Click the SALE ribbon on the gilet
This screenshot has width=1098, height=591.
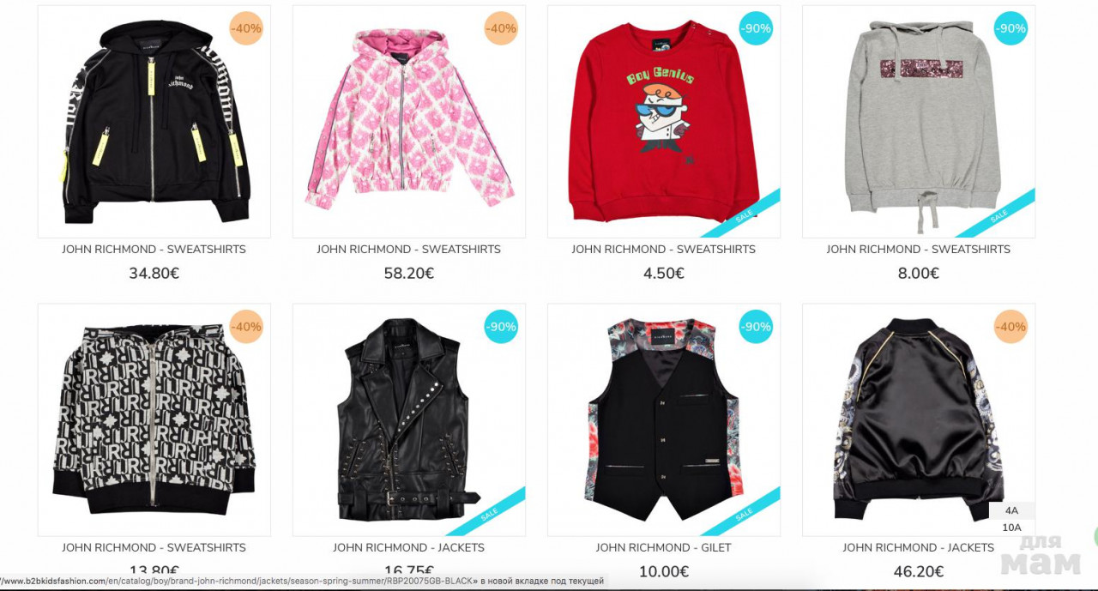(x=742, y=513)
